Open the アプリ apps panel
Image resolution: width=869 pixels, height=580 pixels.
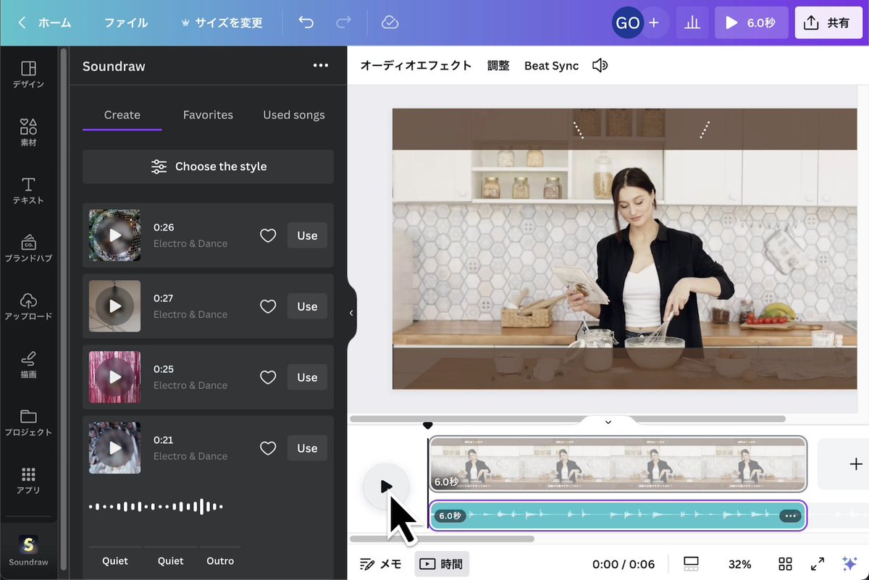tap(29, 480)
